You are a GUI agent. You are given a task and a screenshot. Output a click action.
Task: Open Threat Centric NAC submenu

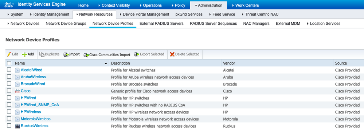point(260,15)
